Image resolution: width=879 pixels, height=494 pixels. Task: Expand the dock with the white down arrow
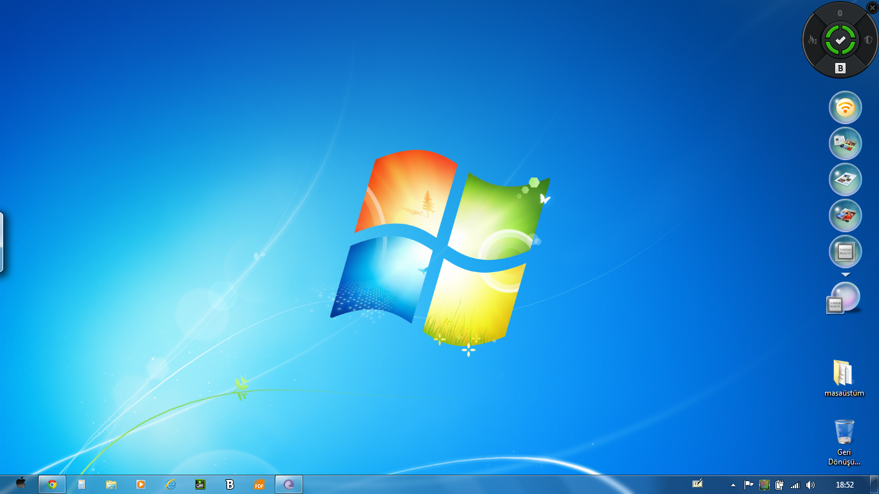click(846, 275)
